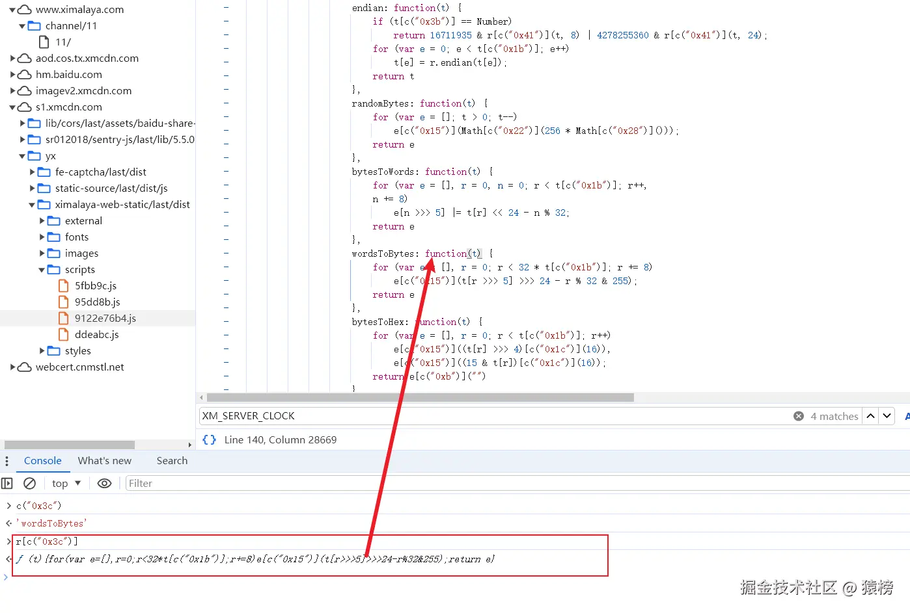
Task: Collapse the s1.xmcdn.com domain arrow
Action: pos(12,107)
